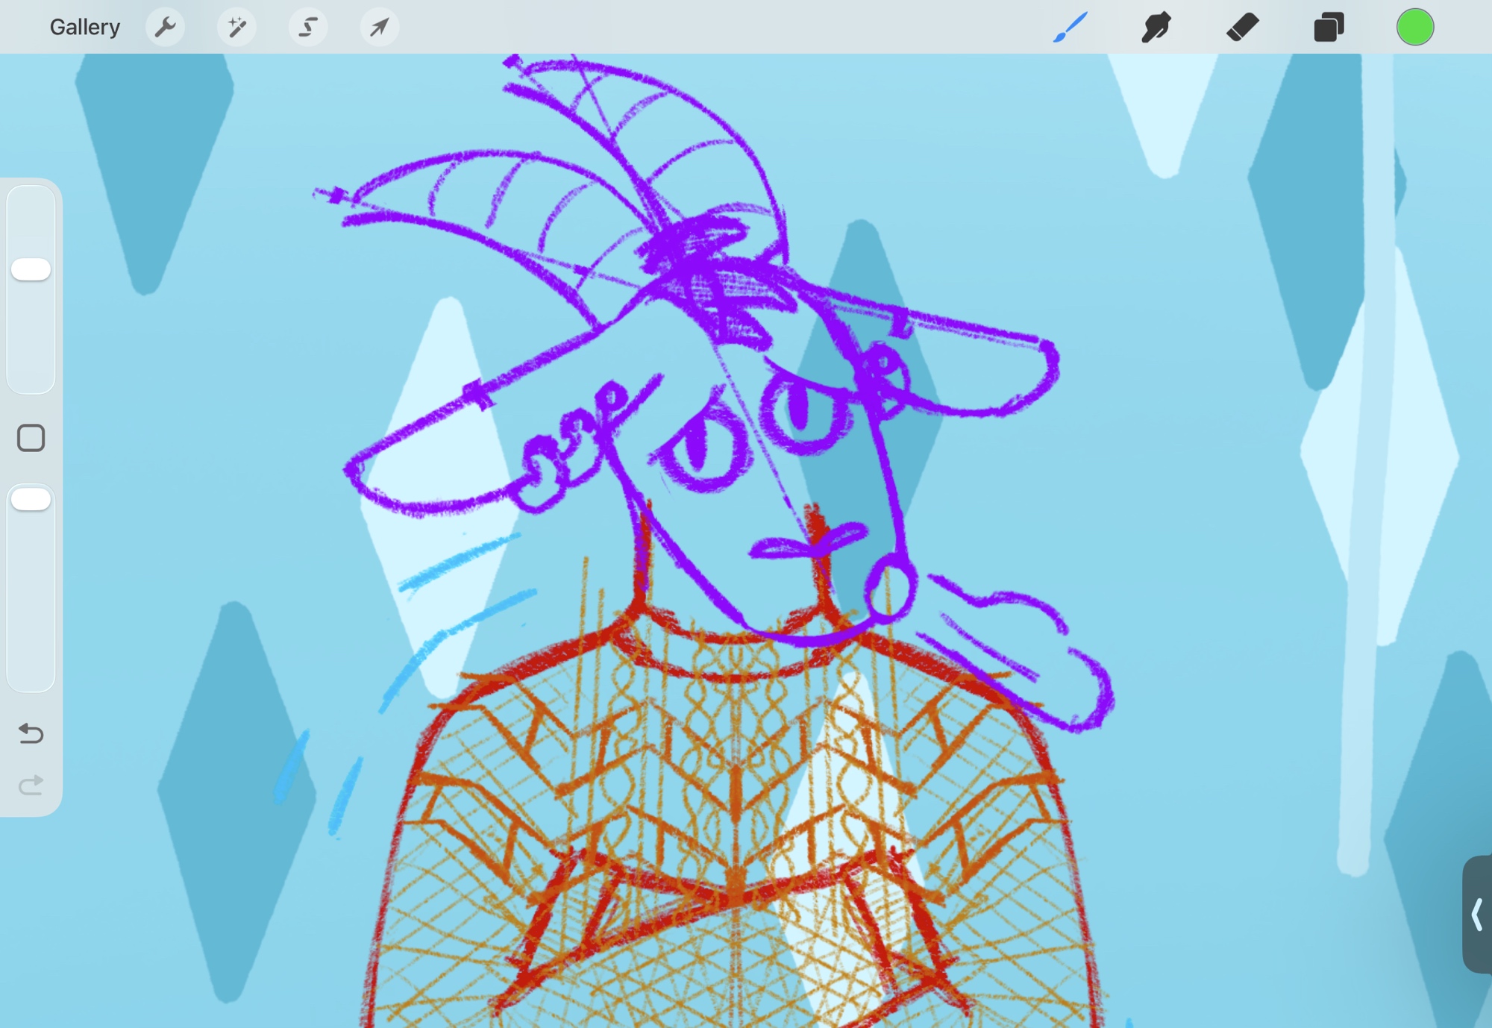Click the brush size slider handle
Viewport: 1492px width, 1028px height.
click(x=31, y=269)
